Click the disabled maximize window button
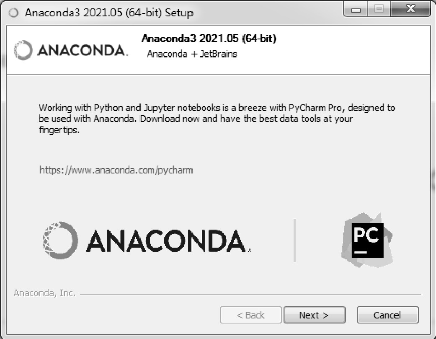The width and height of the screenshot is (436, 339). pos(379,9)
